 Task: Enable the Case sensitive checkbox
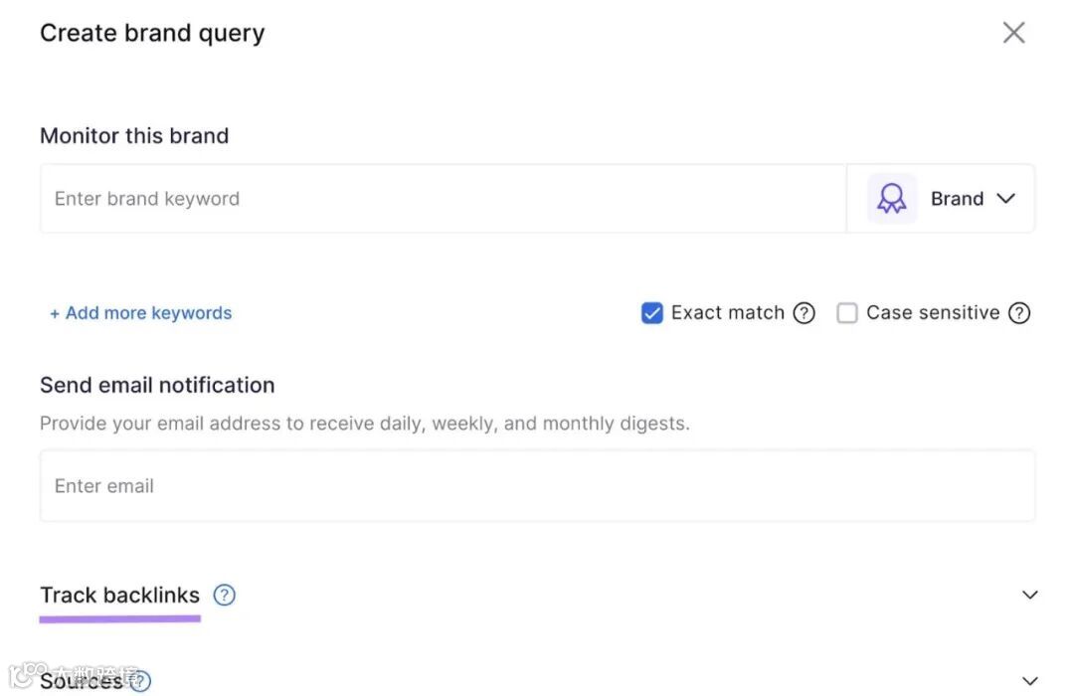pyautogui.click(x=847, y=313)
